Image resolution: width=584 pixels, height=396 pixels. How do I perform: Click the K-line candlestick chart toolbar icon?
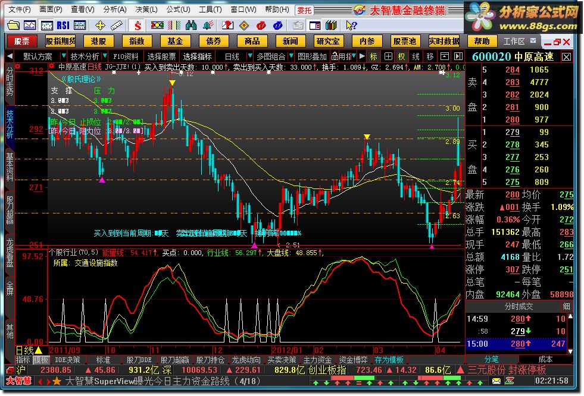click(x=46, y=26)
